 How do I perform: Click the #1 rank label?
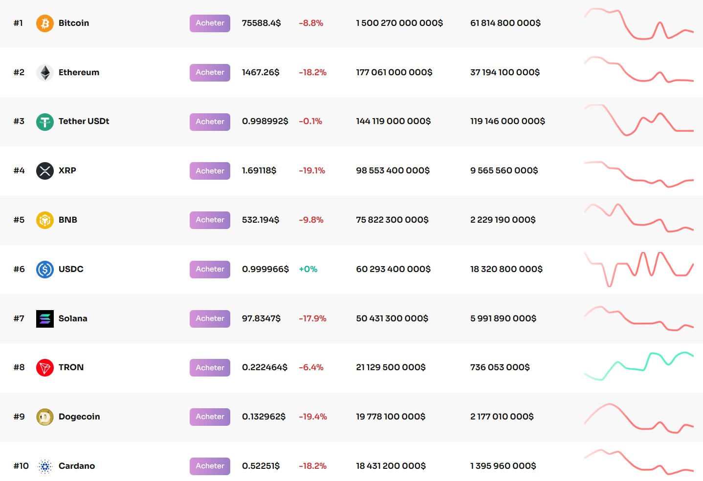pos(18,23)
